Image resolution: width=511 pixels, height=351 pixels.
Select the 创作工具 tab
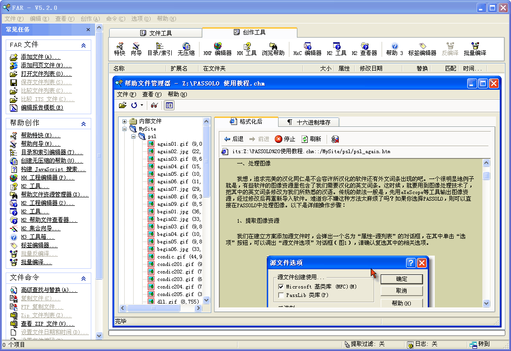tap(250, 32)
